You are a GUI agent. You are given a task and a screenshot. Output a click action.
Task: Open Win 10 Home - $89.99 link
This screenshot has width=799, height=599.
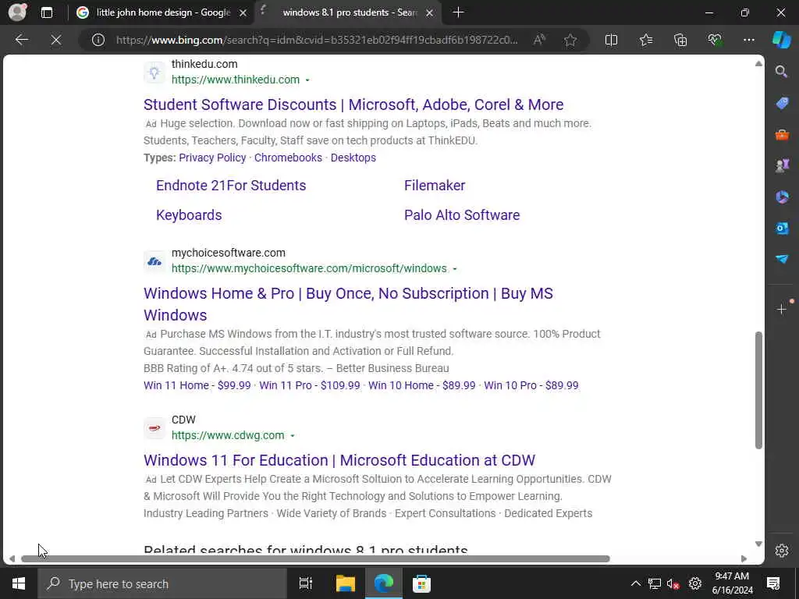coord(422,385)
